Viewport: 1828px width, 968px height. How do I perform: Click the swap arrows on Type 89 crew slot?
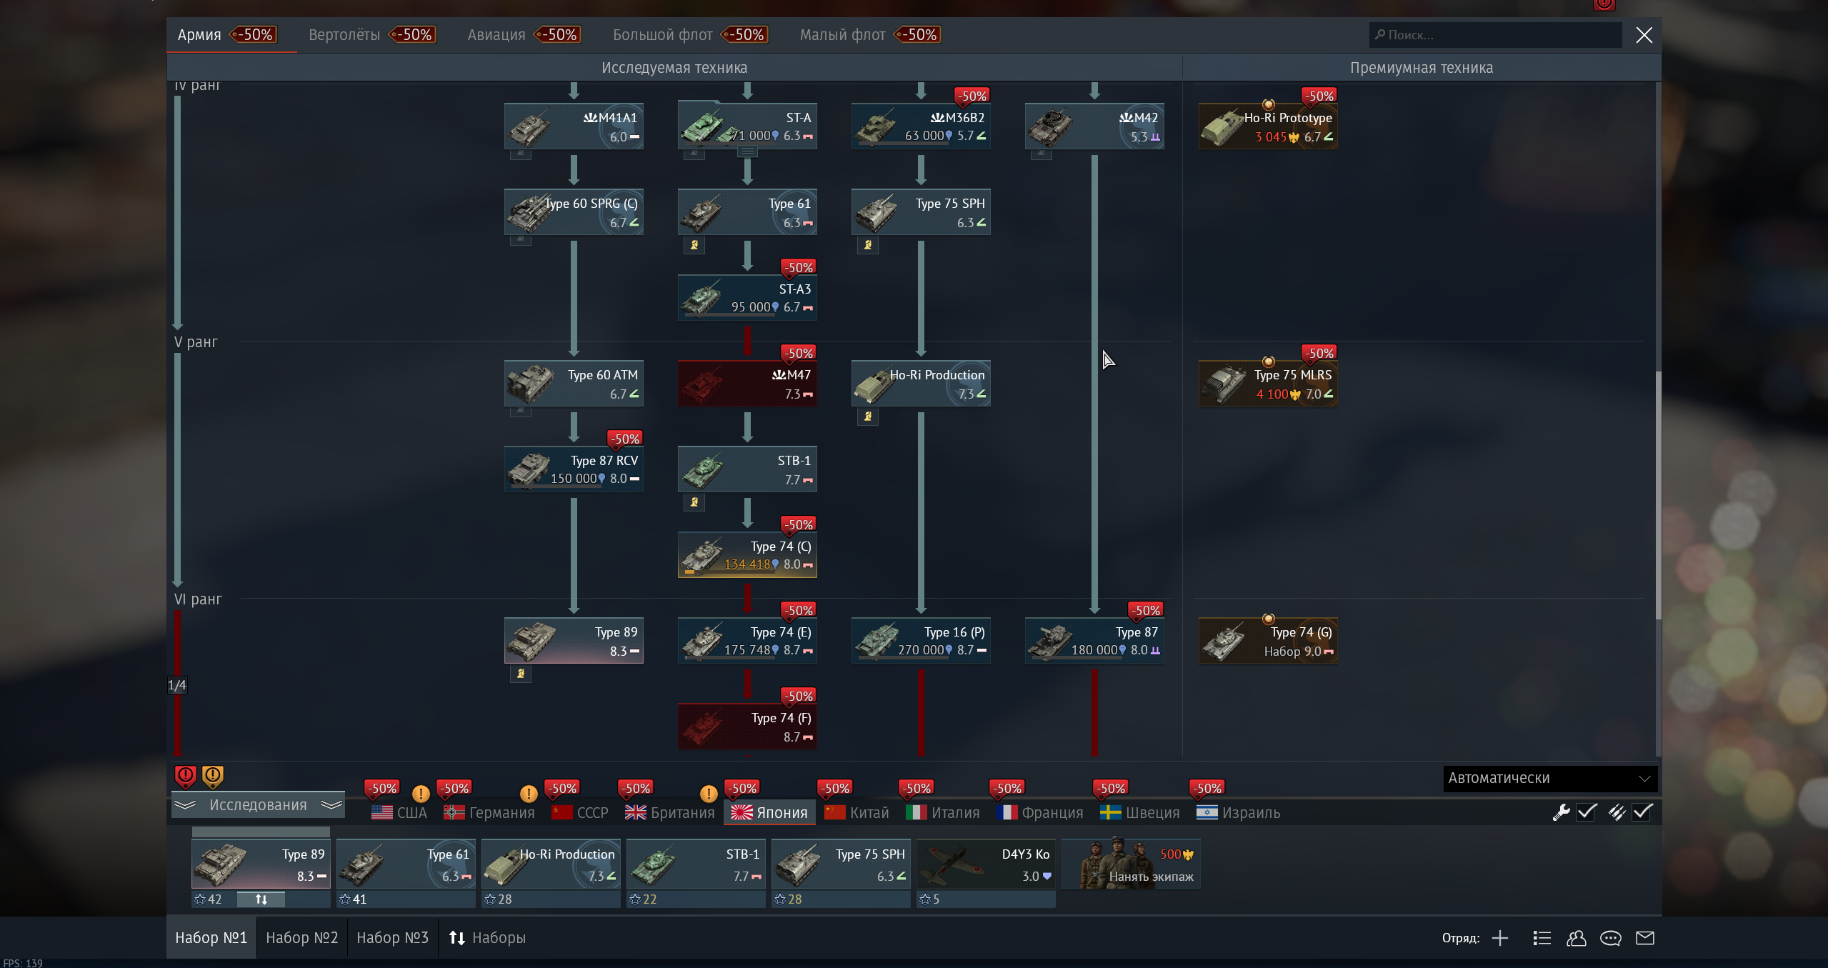tap(261, 899)
